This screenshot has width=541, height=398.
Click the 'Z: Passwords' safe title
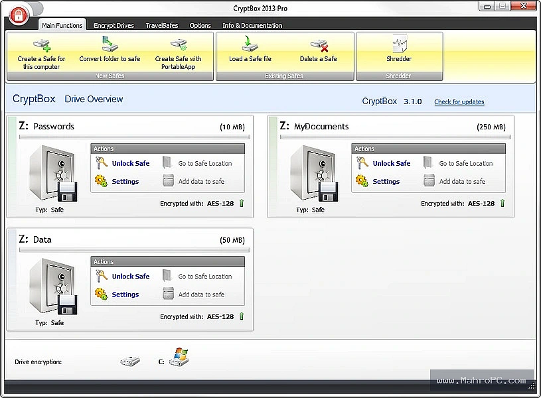[46, 126]
